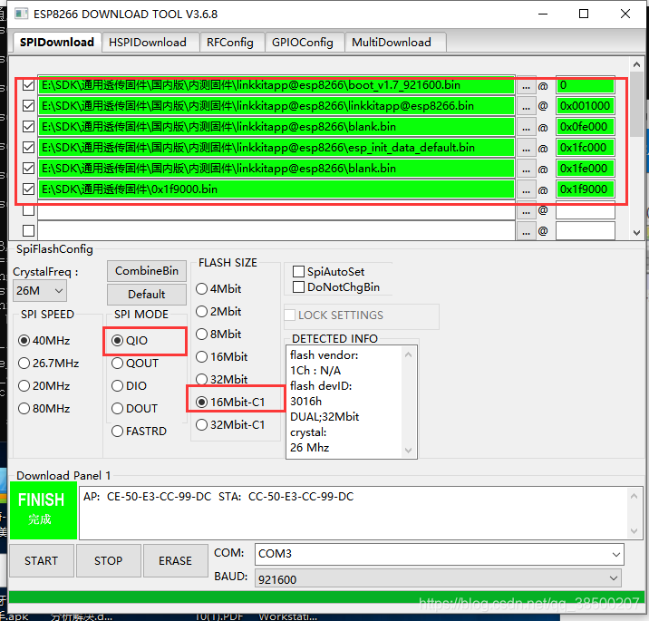Uncheck the 0x1f9000.bin row checkbox
Screen dimensions: 649x621
(29, 189)
